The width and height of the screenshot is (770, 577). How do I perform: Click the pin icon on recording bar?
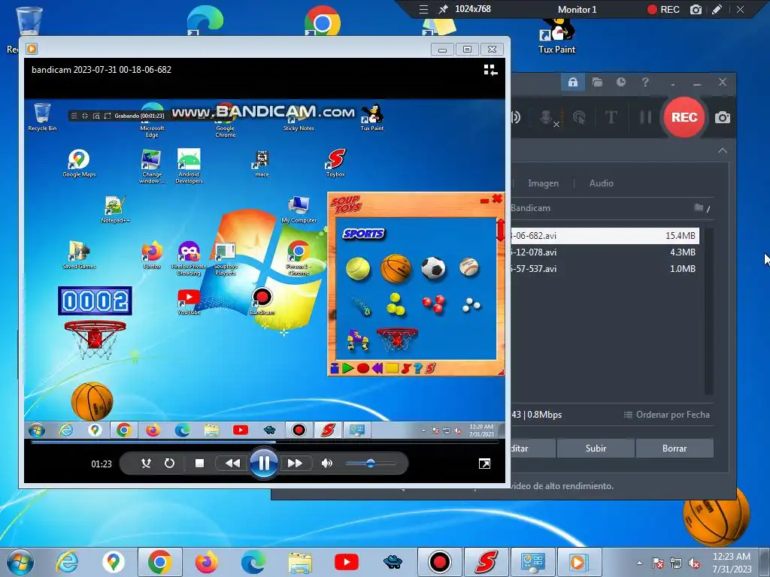[443, 9]
